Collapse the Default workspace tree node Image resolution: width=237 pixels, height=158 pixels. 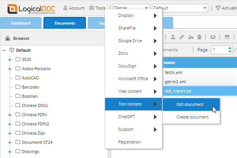pyautogui.click(x=4, y=50)
